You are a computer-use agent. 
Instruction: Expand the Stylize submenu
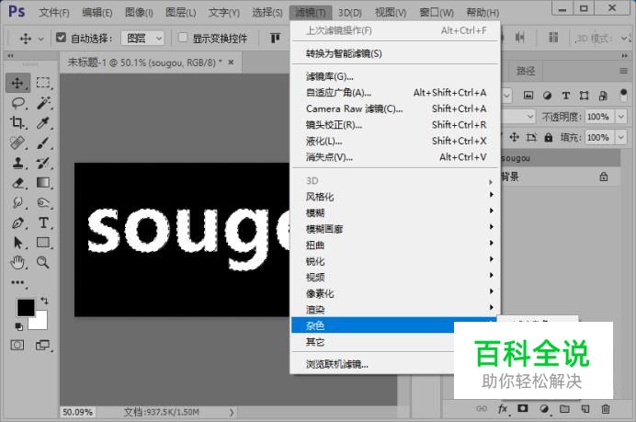(x=394, y=197)
